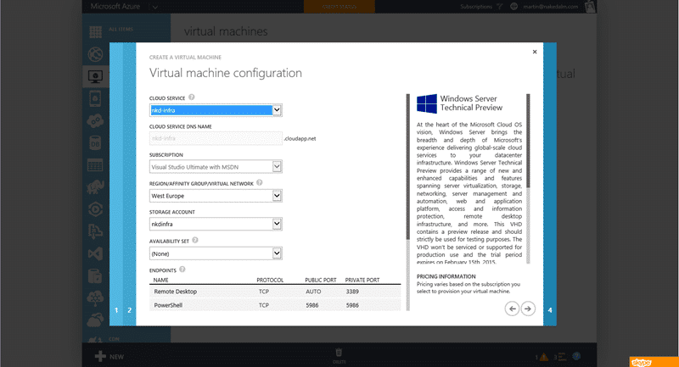This screenshot has width=679, height=367.
Task: Jump to wizard step 1
Action: click(116, 310)
